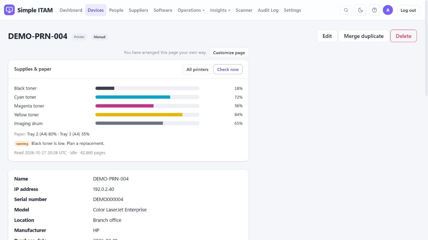Screen dimensions: 428x240
Task: Open the user avatar "A" menu
Action: [x=388, y=10]
